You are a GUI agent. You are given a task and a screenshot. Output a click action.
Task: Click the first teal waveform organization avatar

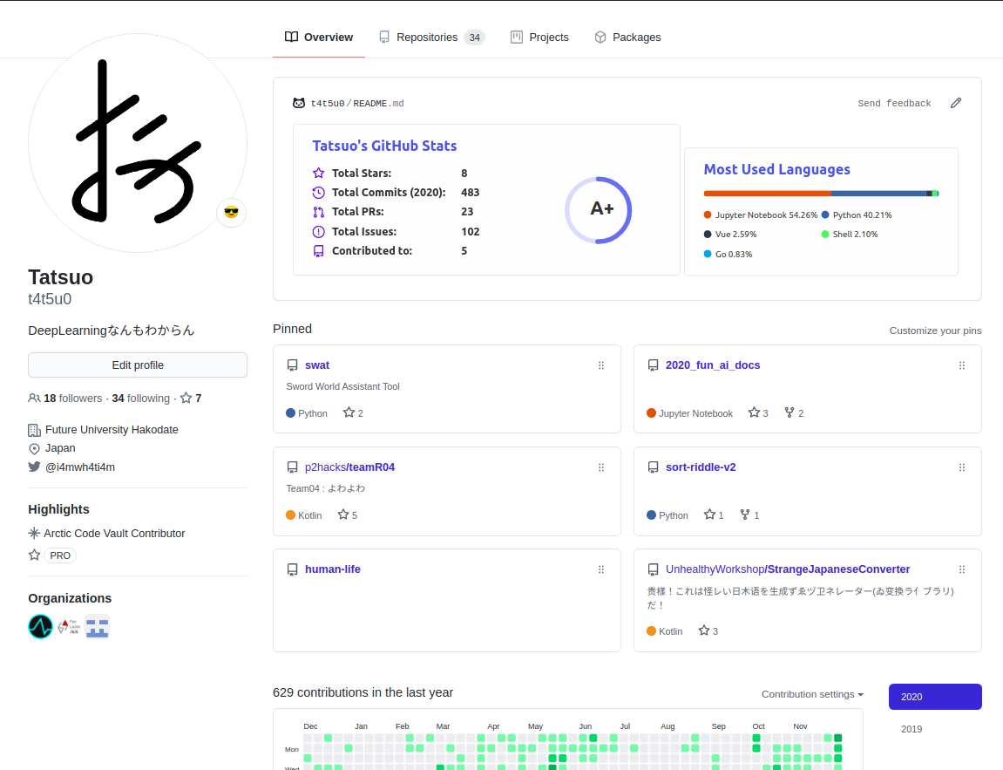point(40,627)
